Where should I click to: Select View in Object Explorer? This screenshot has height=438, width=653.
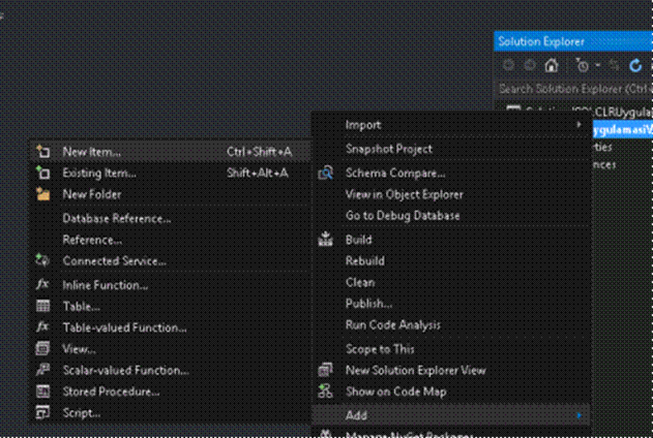click(404, 195)
